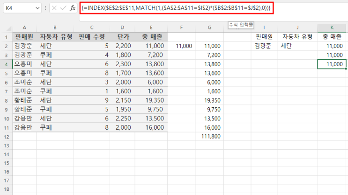Click cell D1 header 단가

pos(122,37)
